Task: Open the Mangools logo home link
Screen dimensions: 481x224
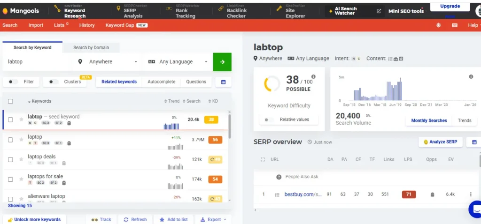Action: pos(21,11)
